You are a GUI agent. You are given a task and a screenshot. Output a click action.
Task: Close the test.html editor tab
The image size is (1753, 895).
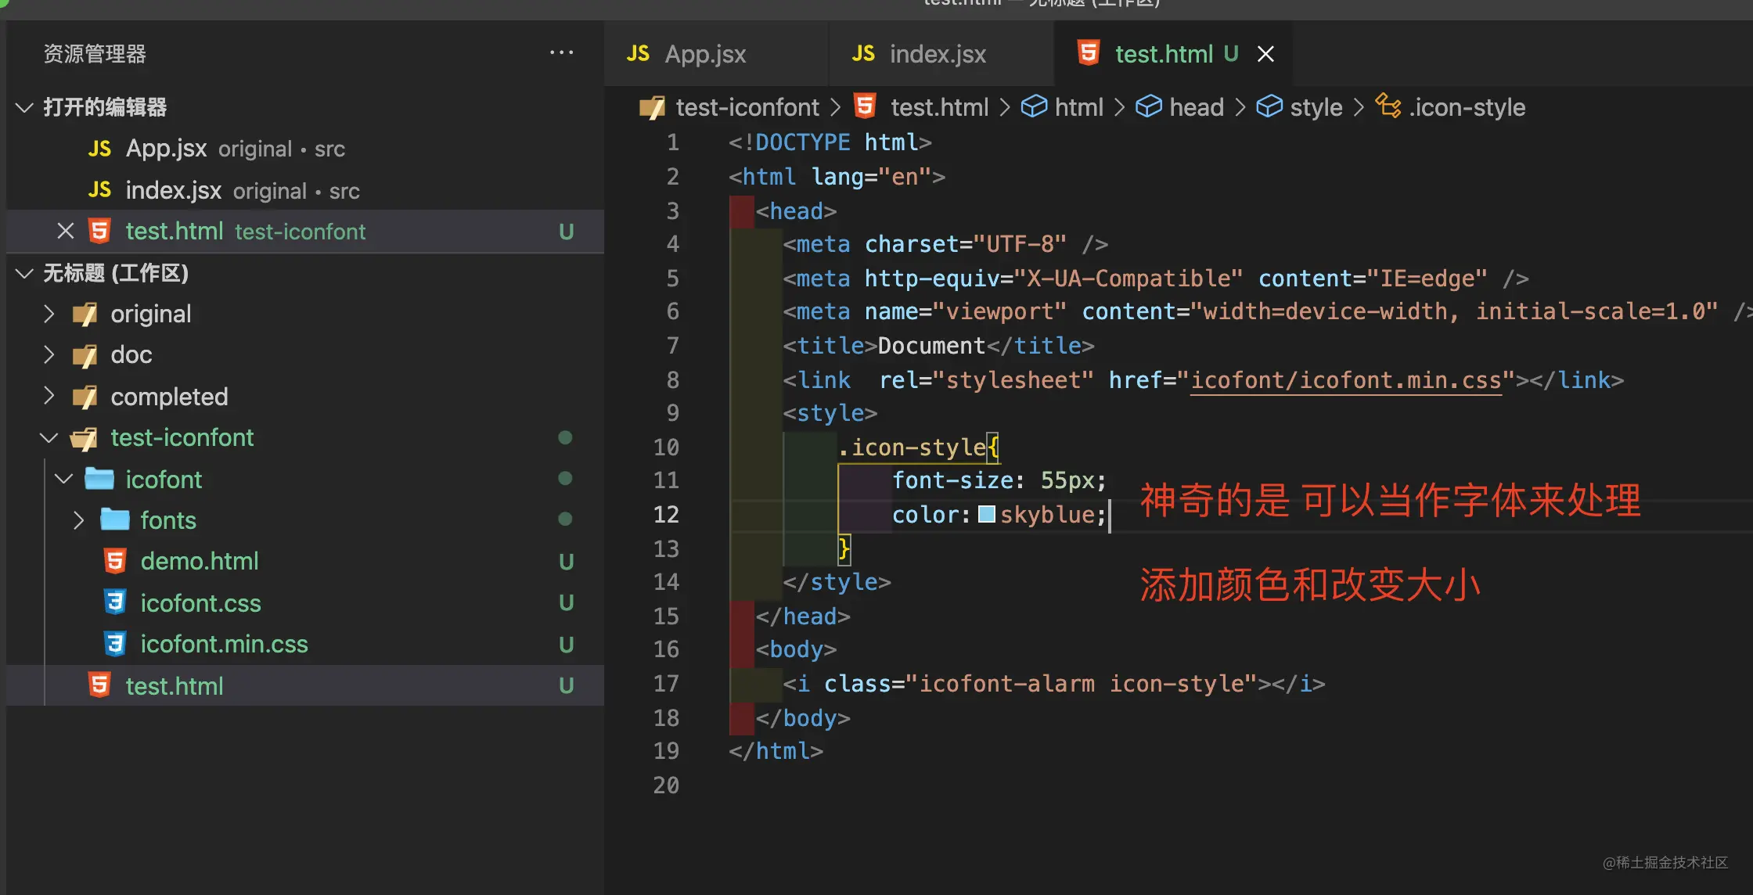pos(1265,54)
